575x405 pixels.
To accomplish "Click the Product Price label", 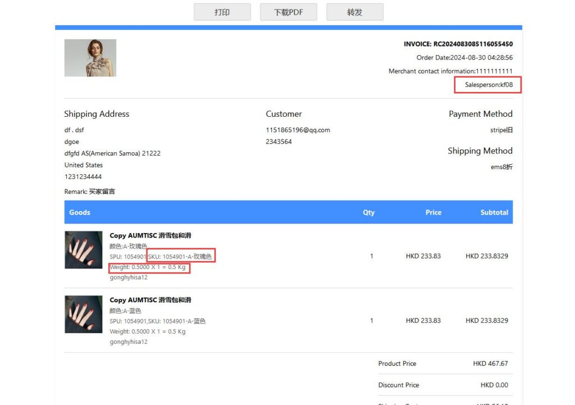I will pos(397,363).
